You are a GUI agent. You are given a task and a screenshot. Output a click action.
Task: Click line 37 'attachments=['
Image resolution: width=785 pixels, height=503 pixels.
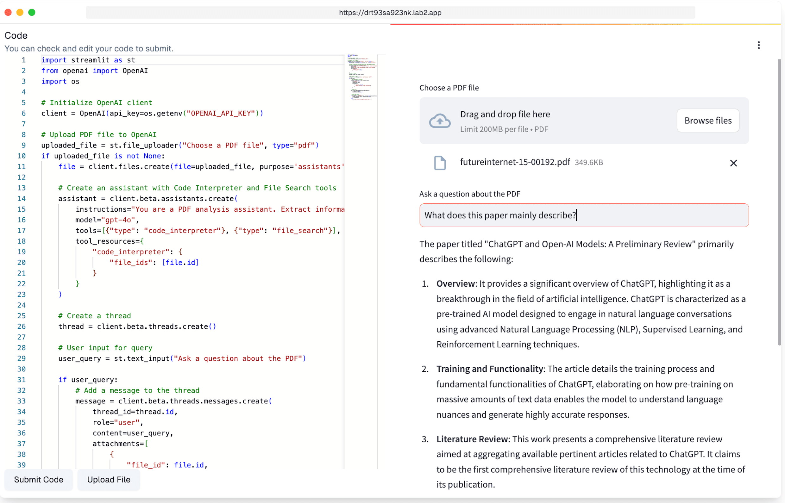120,444
